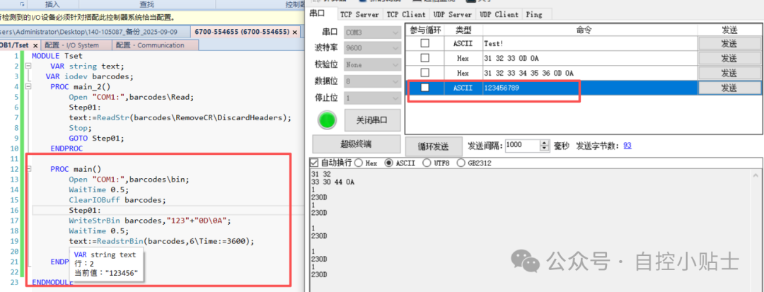Image resolution: width=764 pixels, height=292 pixels.
Task: Click the ReadStr RemoveCR DiscardHeaders line
Action: coord(180,118)
